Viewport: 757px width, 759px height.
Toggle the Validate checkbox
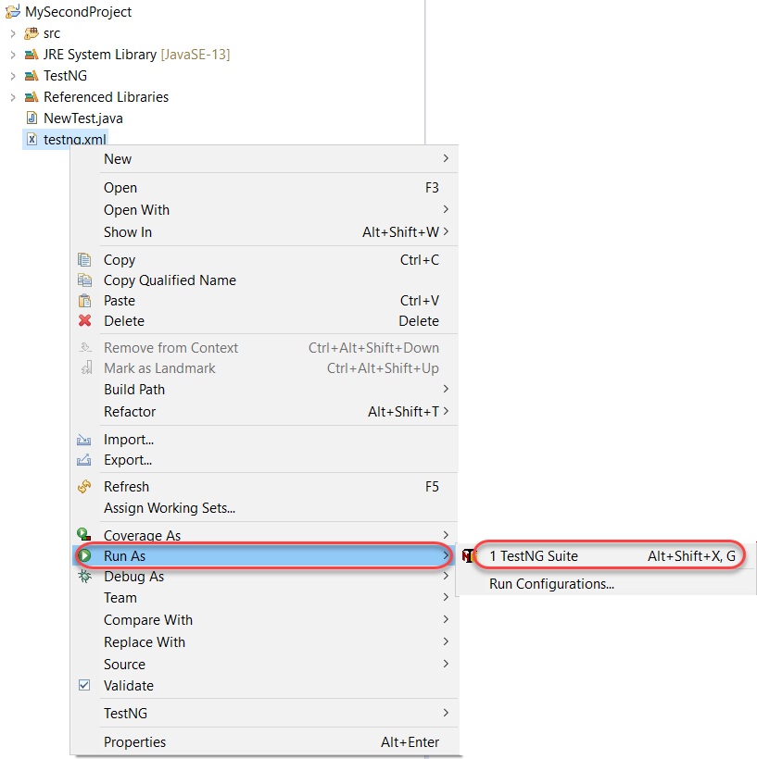84,685
